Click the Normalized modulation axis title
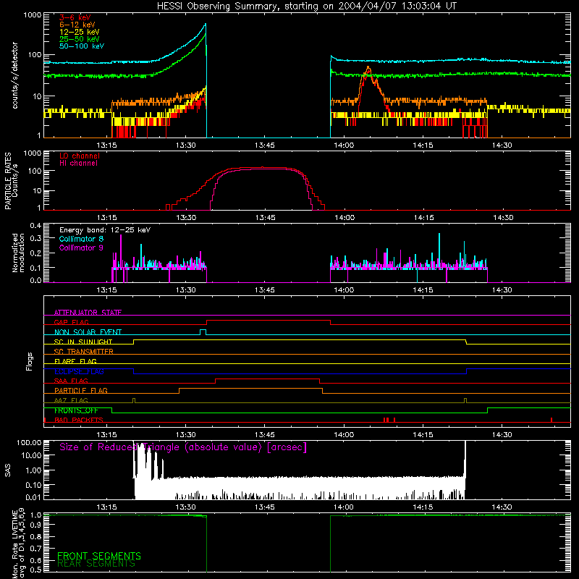The width and height of the screenshot is (579, 579). [19, 253]
